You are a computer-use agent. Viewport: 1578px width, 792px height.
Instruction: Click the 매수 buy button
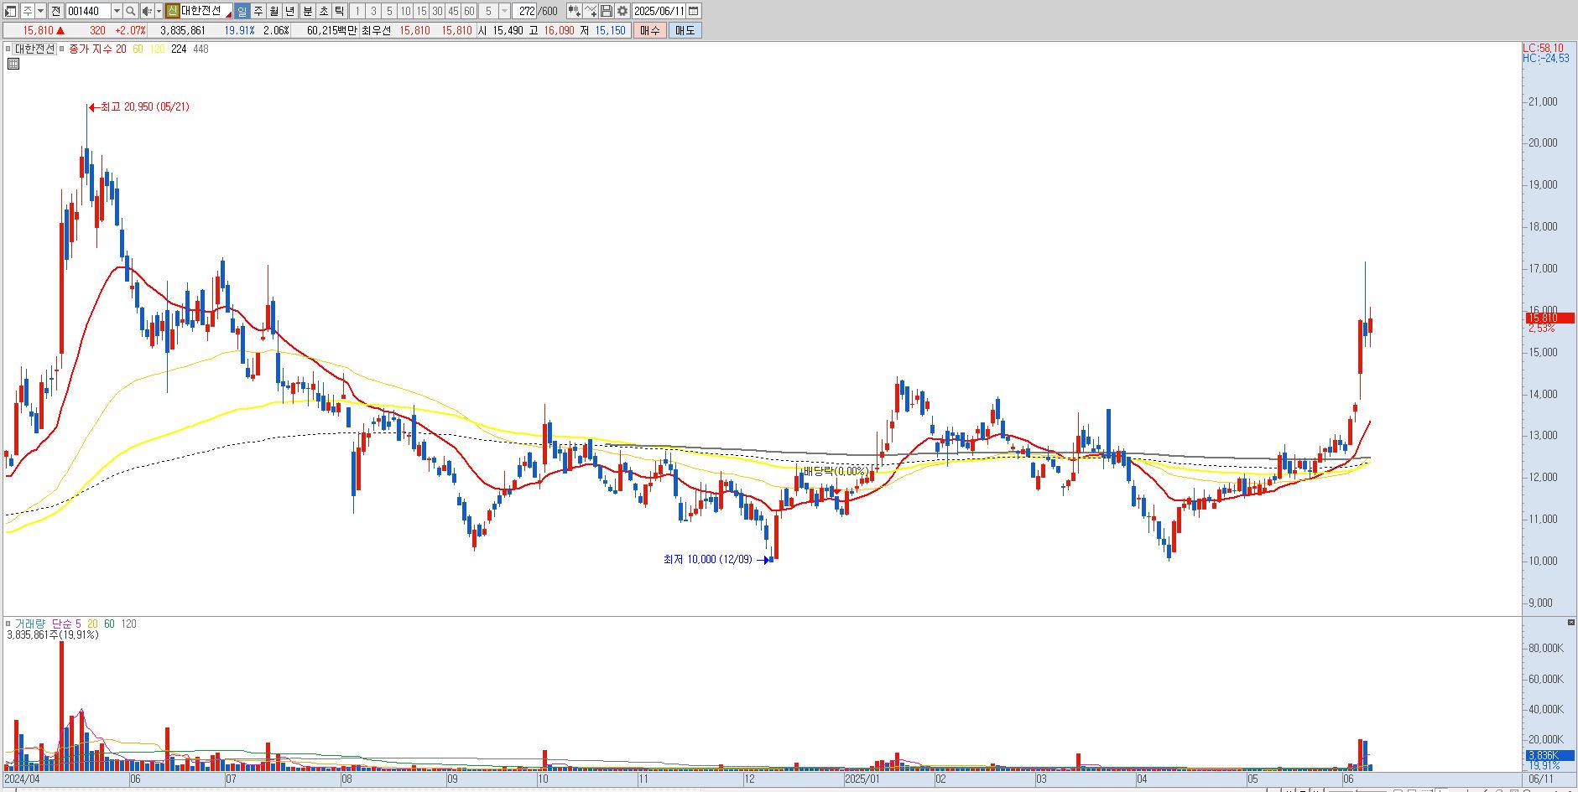(x=650, y=30)
